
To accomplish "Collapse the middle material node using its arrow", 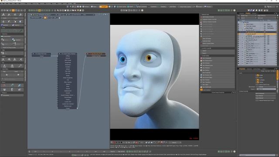I will tap(59, 54).
